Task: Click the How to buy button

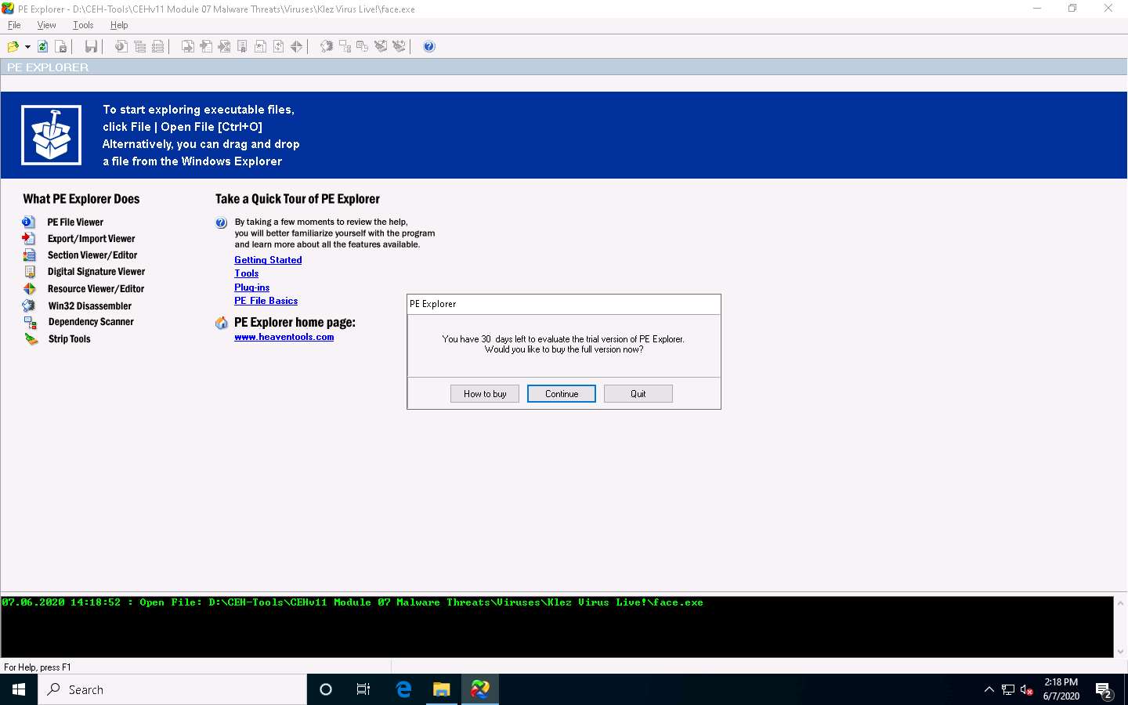Action: point(485,394)
